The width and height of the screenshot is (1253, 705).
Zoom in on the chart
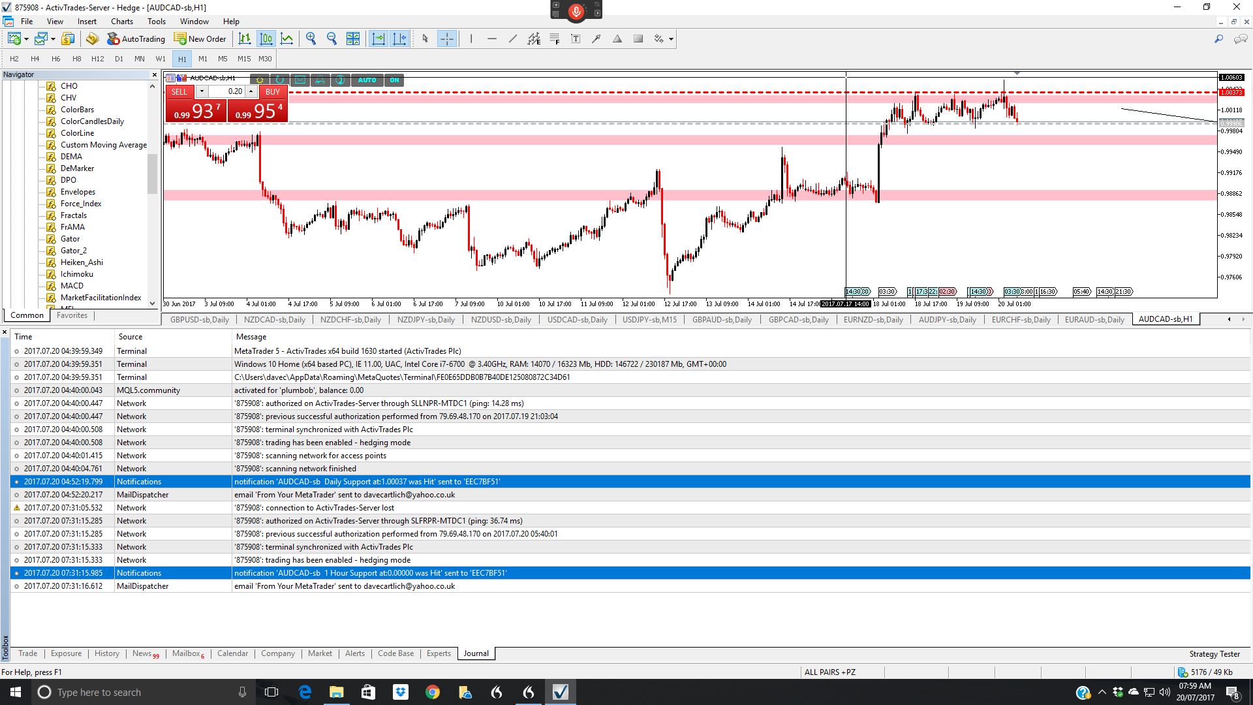click(311, 39)
